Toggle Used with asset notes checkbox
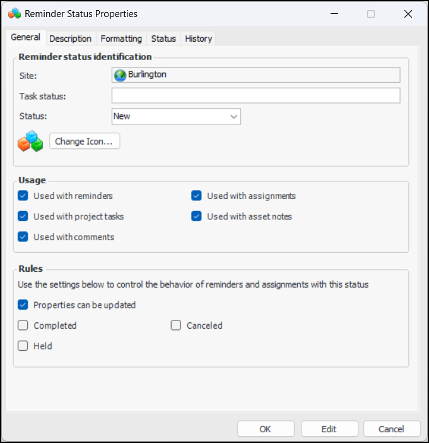The height and width of the screenshot is (443, 429). [197, 216]
